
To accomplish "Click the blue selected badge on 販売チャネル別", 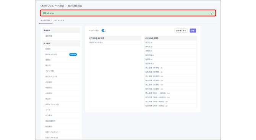I will pos(73,55).
